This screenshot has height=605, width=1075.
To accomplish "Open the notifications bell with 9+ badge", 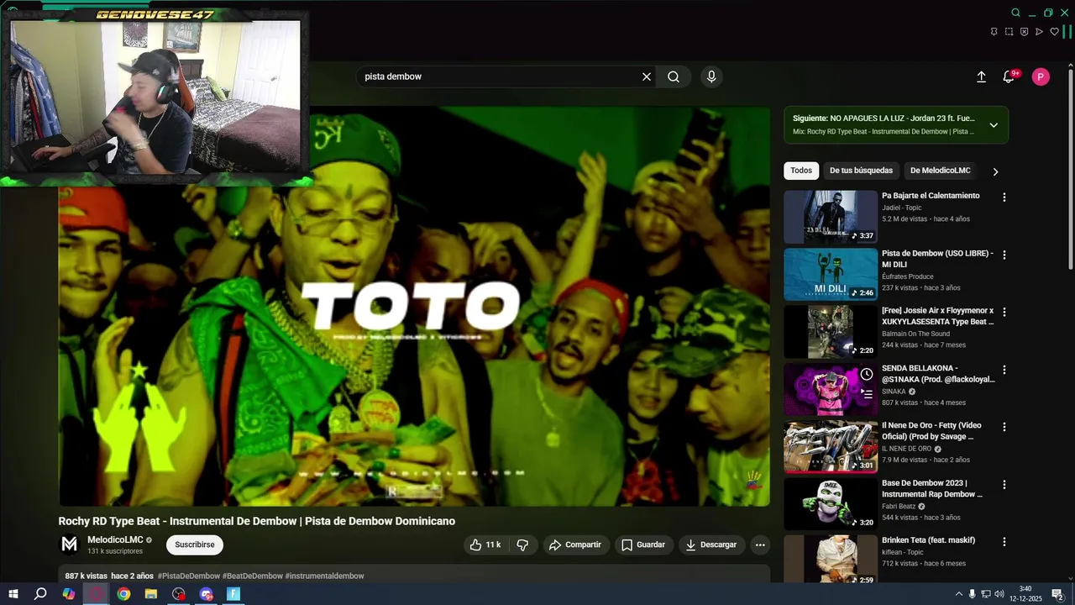I will pyautogui.click(x=1009, y=77).
